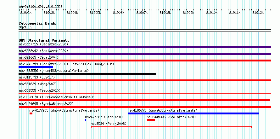Screen dimensions: 280x139
Task: Click the tiny blue mark of nsv475387
Action: 86,120
